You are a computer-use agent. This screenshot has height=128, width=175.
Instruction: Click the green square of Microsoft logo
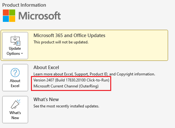[x=12, y=12]
